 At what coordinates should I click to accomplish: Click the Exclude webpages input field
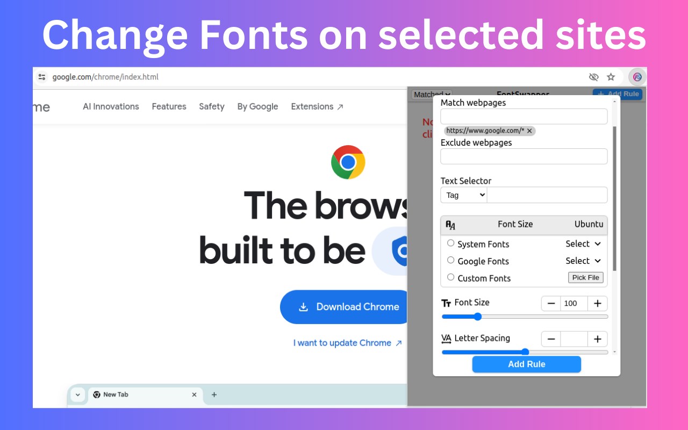click(524, 156)
